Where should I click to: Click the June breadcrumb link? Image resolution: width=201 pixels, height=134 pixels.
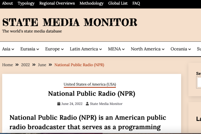pyautogui.click(x=42, y=65)
